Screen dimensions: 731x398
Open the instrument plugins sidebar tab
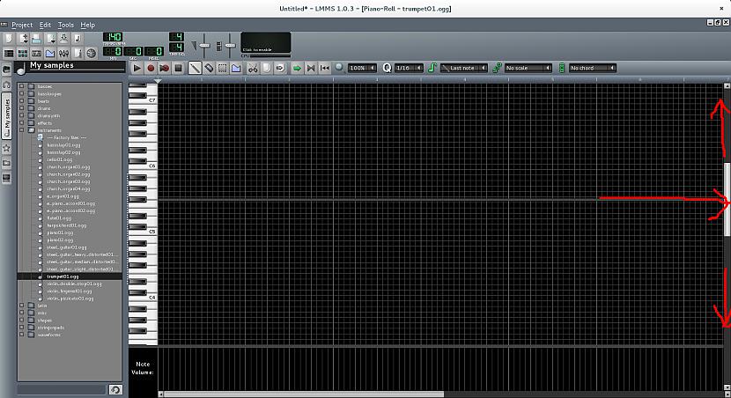point(6,70)
